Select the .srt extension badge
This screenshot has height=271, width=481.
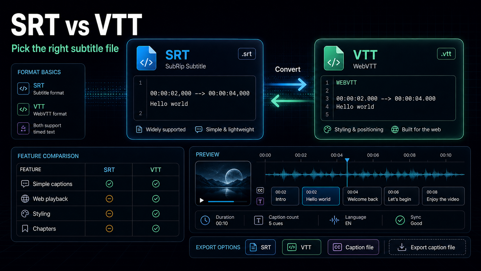[247, 54]
